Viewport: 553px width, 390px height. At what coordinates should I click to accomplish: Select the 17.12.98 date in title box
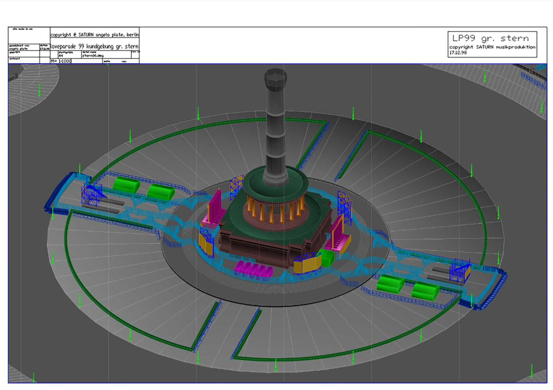tap(458, 53)
